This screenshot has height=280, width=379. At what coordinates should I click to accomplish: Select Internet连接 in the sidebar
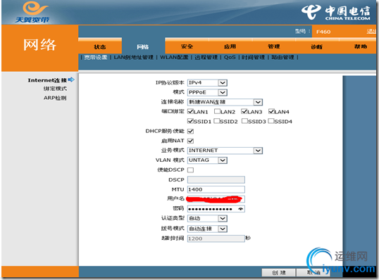pyautogui.click(x=47, y=80)
